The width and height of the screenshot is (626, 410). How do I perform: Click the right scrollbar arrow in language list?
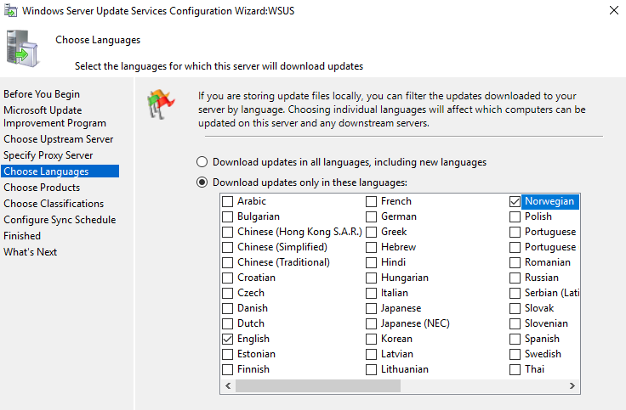coord(572,385)
